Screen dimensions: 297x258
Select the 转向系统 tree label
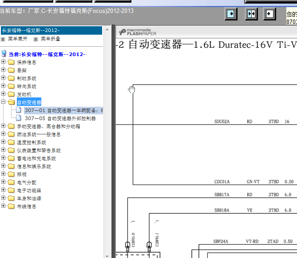coord(27,86)
